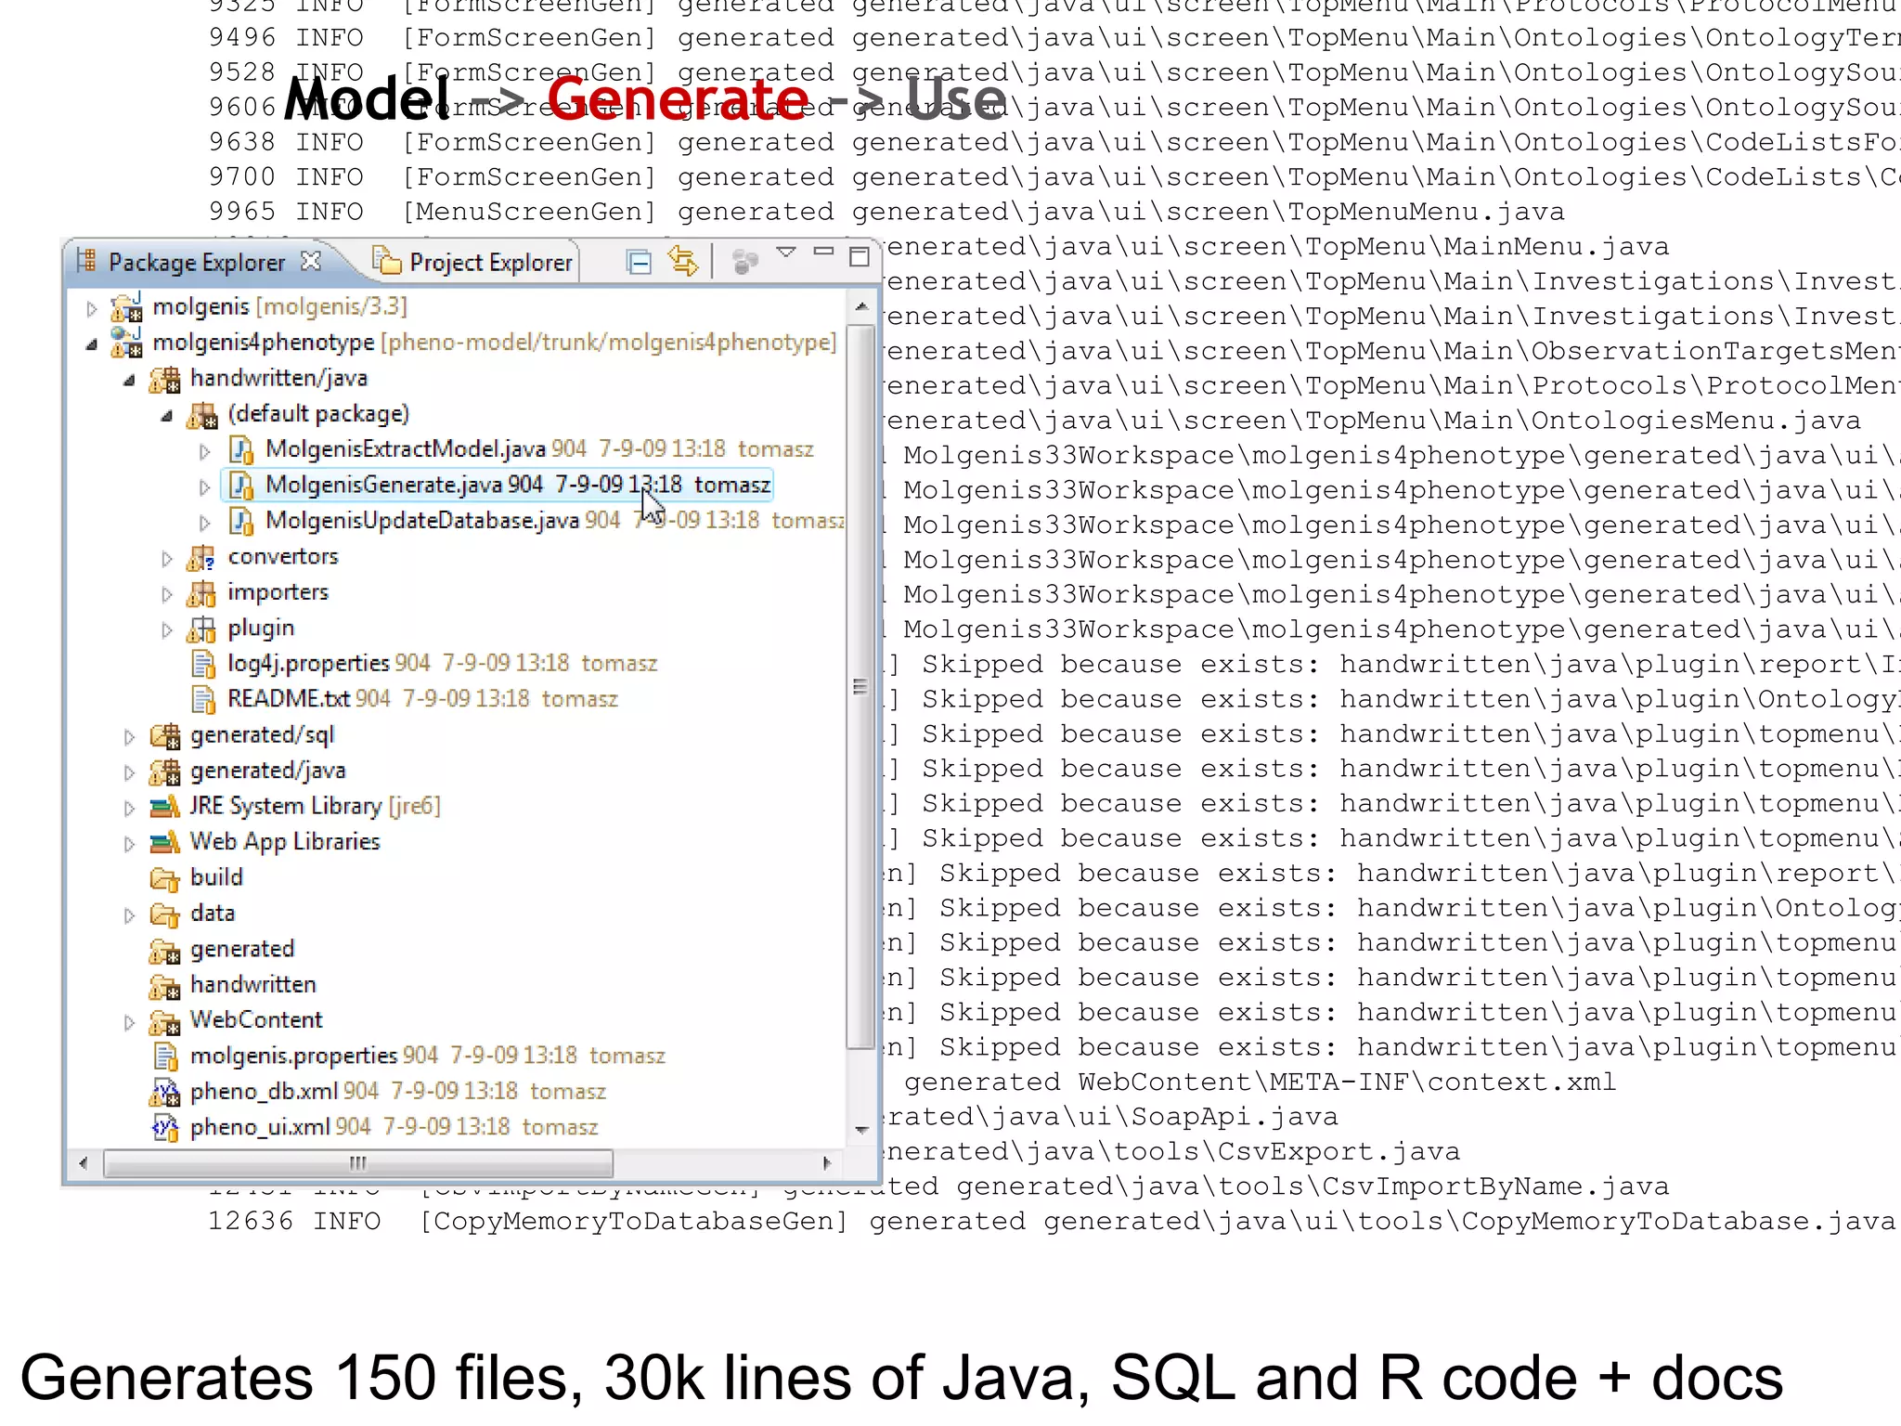Click the generated/java folder icon
This screenshot has width=1901, height=1426.
pyautogui.click(x=164, y=771)
